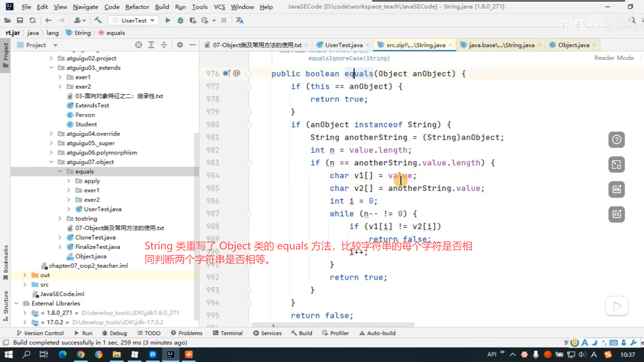Click the Build hammer icon
644x362 pixels.
tap(98, 20)
